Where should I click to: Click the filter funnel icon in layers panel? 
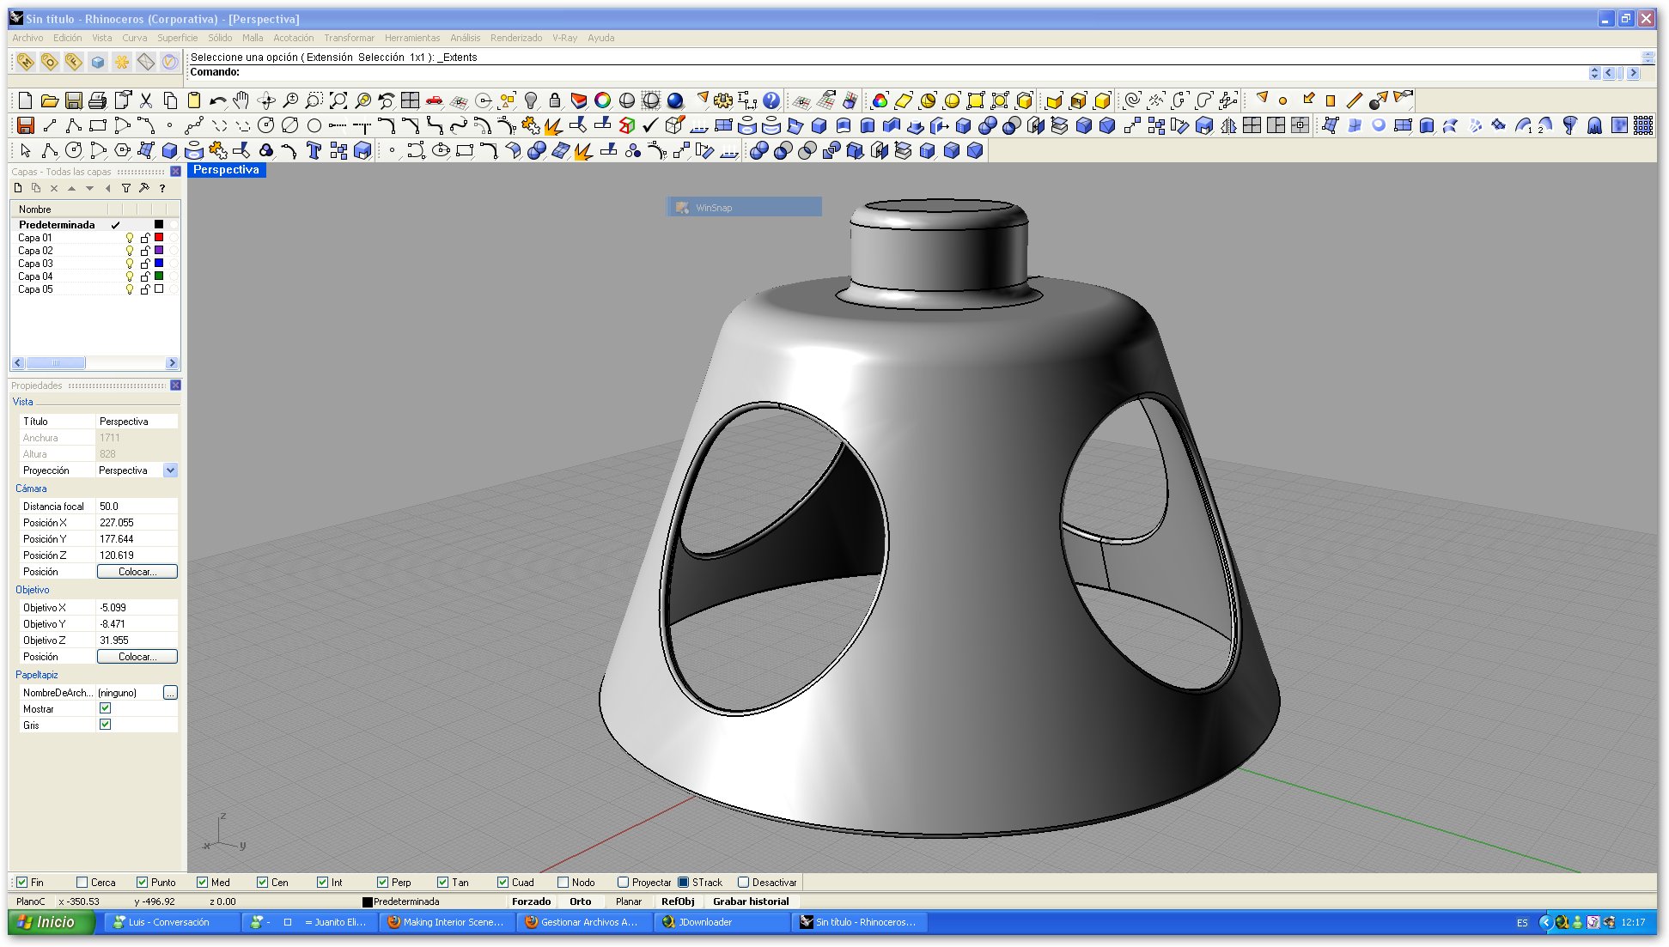(125, 188)
